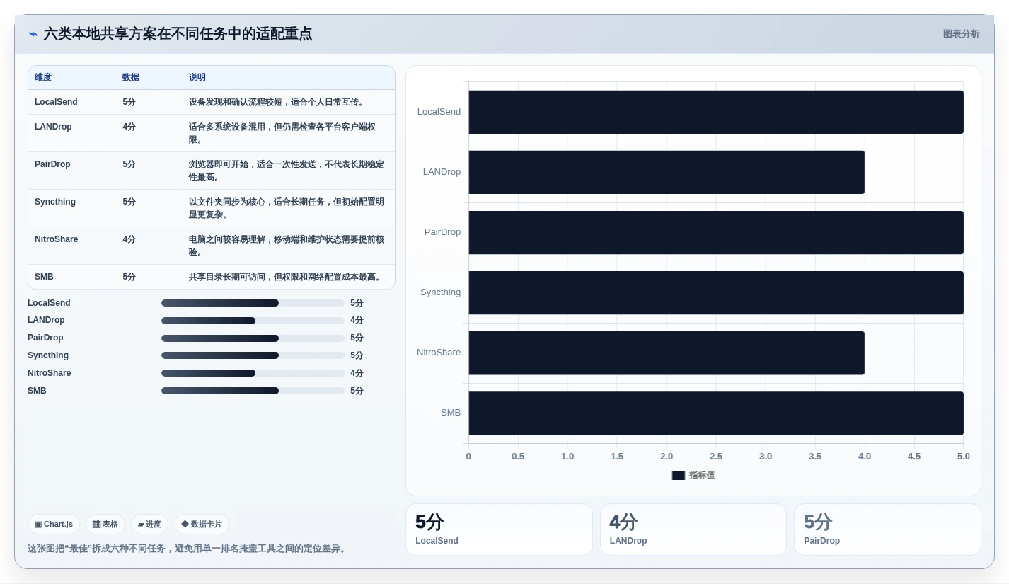Image resolution: width=1009 pixels, height=584 pixels.
Task: Click the 说明 column header
Action: (197, 77)
